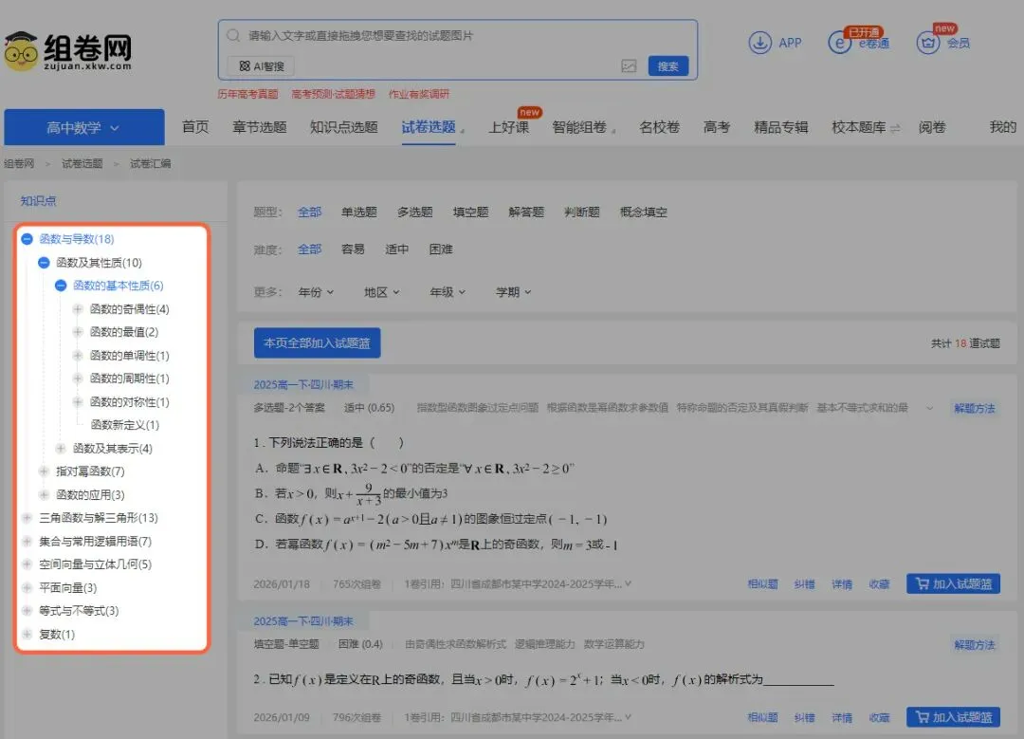Click the 校本题库 switch icon

pos(895,129)
